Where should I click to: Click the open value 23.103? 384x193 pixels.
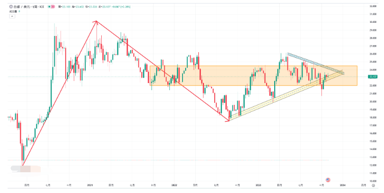click(x=66, y=7)
